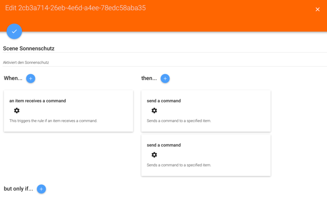Add a new trigger beside When...

[x=31, y=78]
